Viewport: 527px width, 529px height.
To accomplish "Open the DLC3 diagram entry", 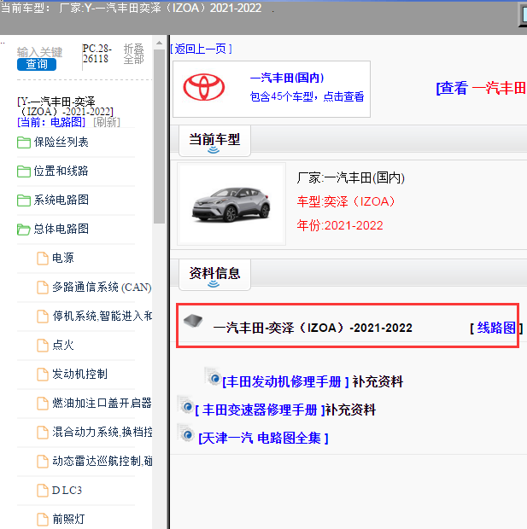I will click(67, 491).
